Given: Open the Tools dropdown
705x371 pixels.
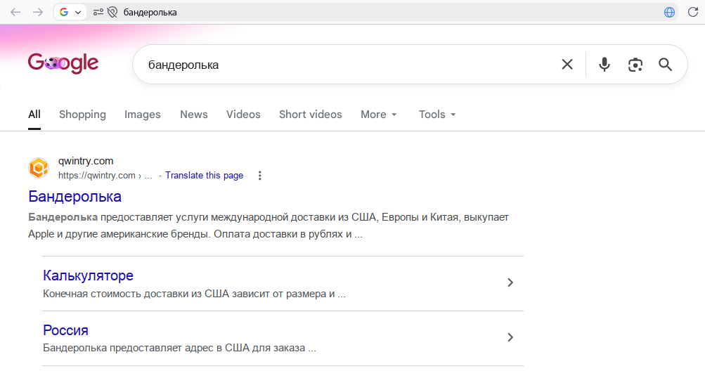Looking at the screenshot, I should 437,115.
